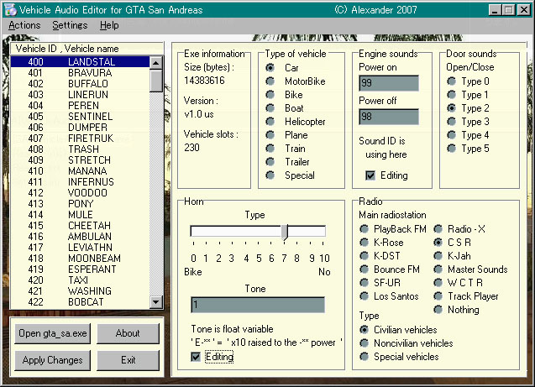The image size is (535, 387).
Task: Set K-Rose as main radiostation
Action: click(364, 243)
